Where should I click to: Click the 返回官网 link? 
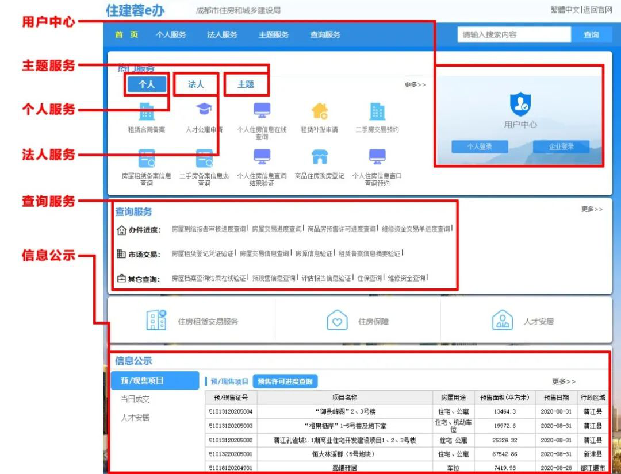[597, 10]
